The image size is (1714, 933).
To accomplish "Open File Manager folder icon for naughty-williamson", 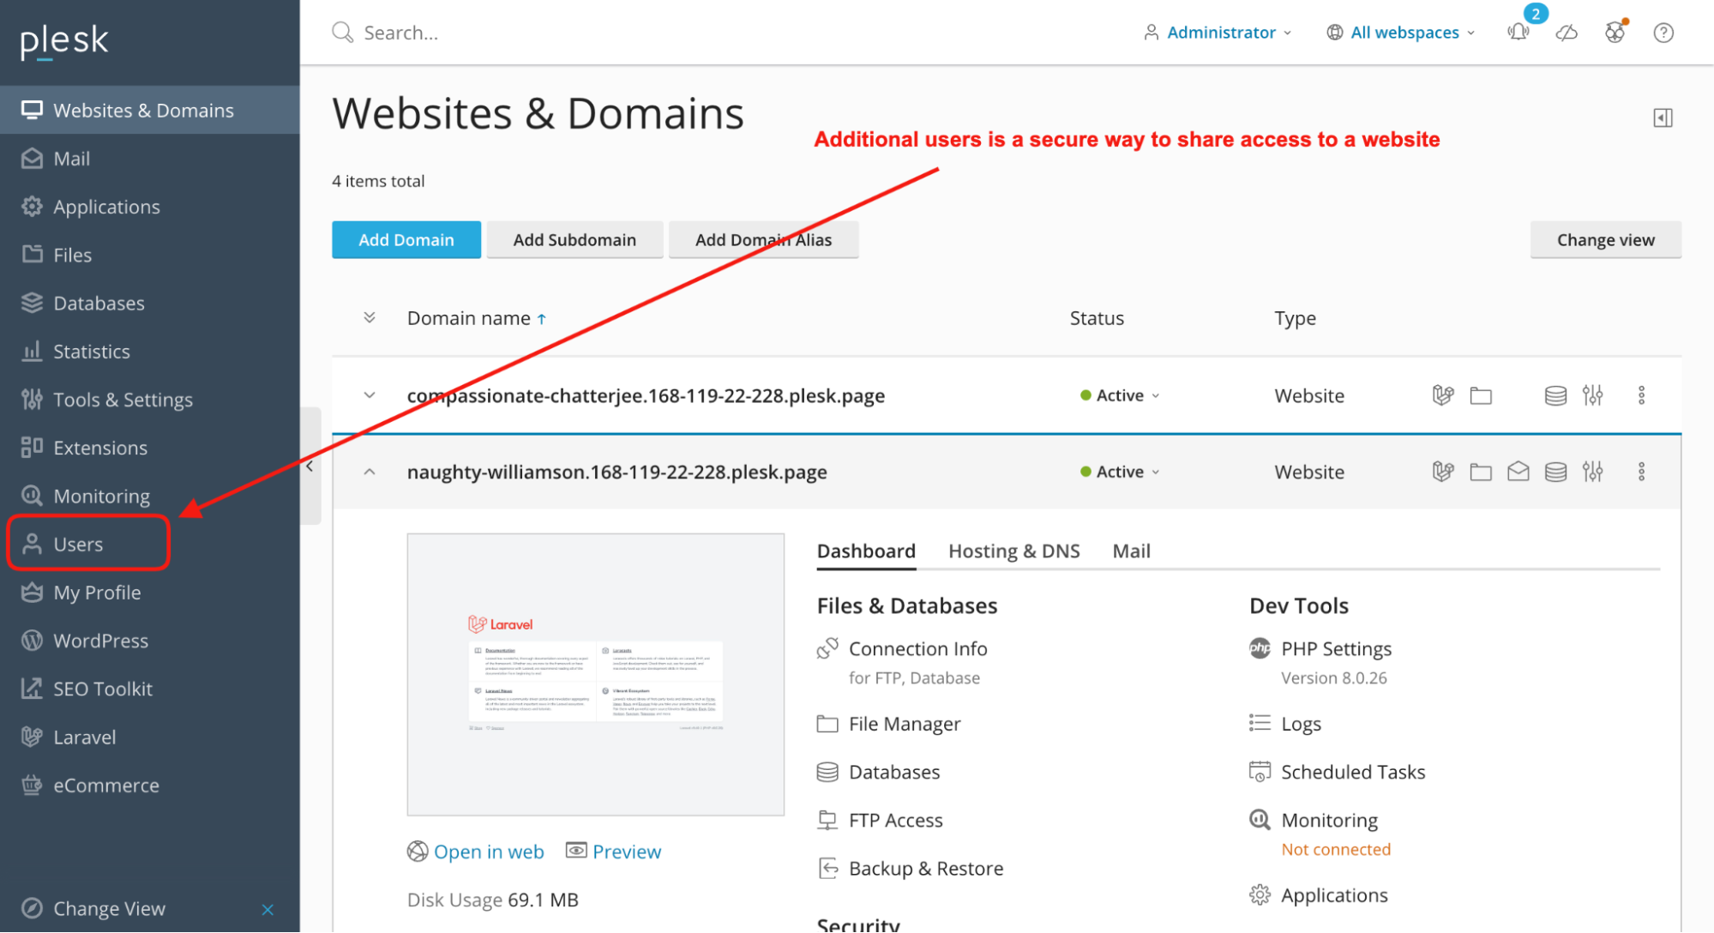I will click(1480, 471).
